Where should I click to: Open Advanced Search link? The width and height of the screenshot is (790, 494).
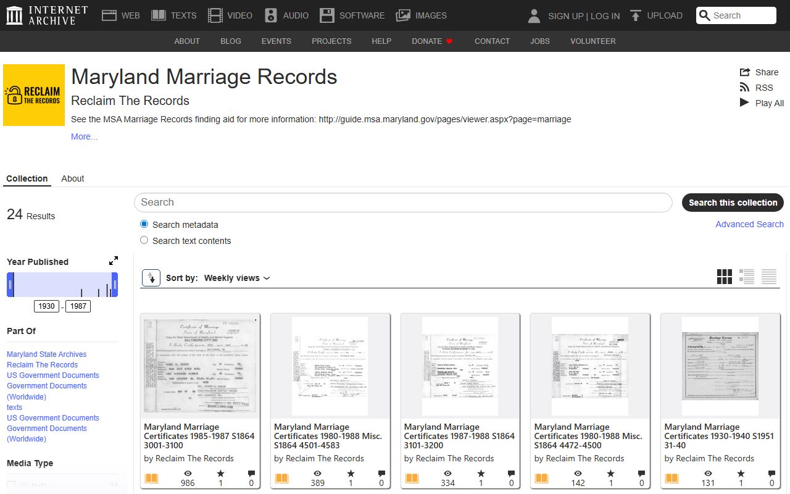tap(749, 224)
